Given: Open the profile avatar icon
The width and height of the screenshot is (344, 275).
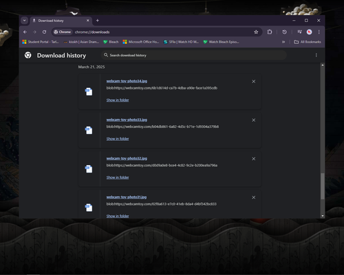Looking at the screenshot, I should tap(309, 32).
